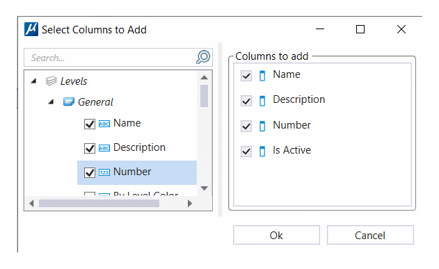Select Is Active text in Columns to add
The height and width of the screenshot is (269, 439).
click(292, 150)
